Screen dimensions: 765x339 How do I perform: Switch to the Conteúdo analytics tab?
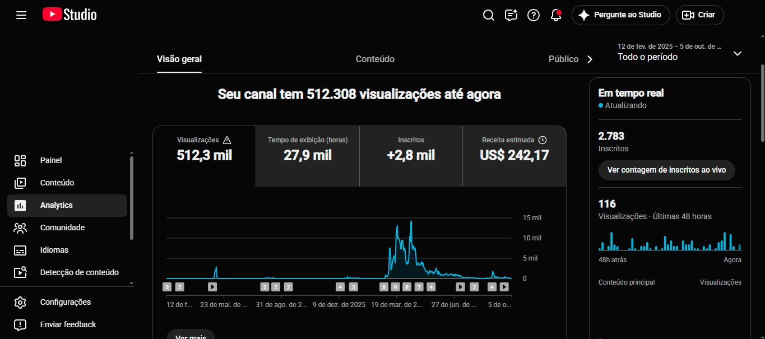coord(375,59)
